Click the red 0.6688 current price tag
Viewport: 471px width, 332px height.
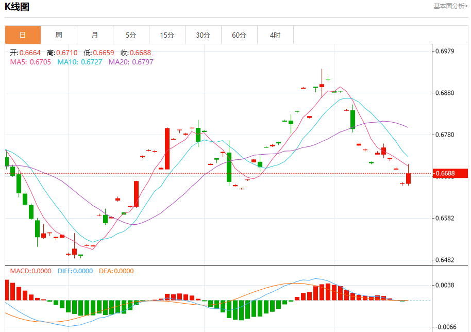(x=450, y=173)
